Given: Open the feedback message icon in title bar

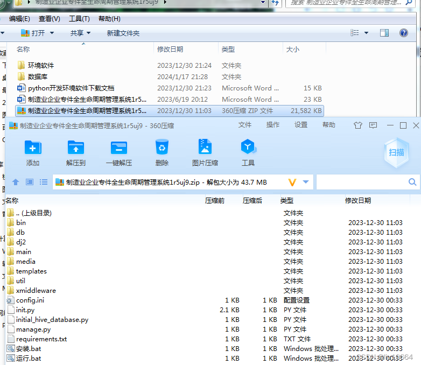Looking at the screenshot, I should click(x=373, y=125).
